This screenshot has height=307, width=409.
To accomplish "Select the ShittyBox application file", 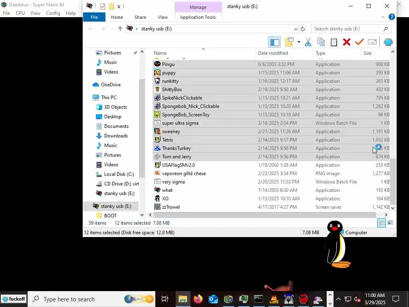I will [x=271, y=89].
